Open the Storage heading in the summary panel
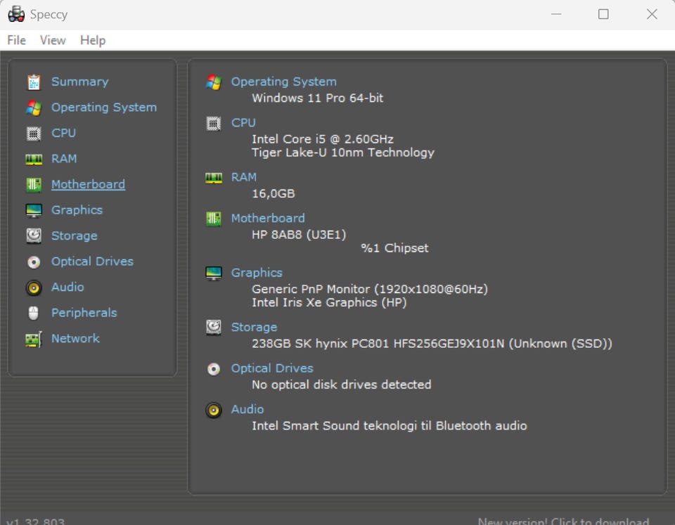 pyautogui.click(x=254, y=327)
